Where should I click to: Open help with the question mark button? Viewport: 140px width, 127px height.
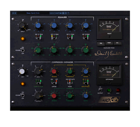(x=68, y=13)
